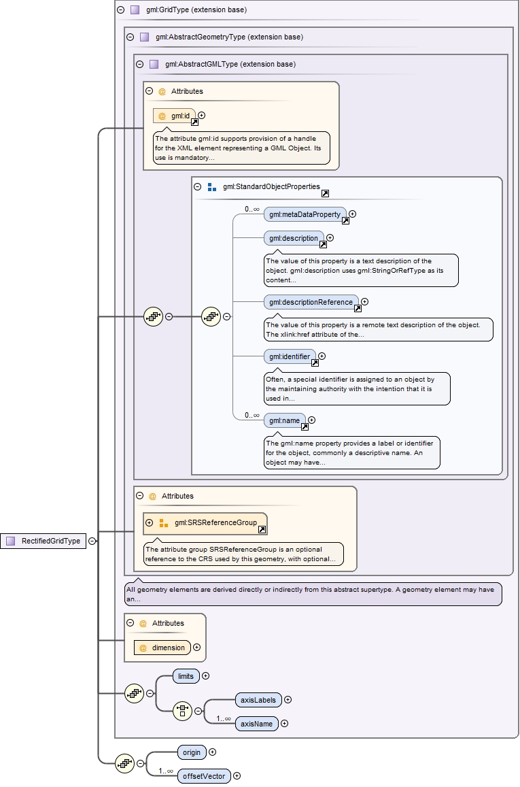Expand gml:metaDataProperty element

(353, 214)
